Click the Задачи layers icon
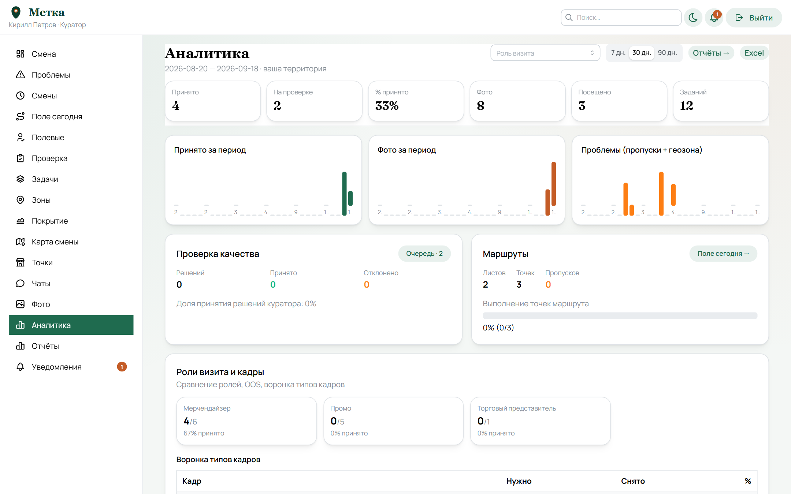Image resolution: width=791 pixels, height=494 pixels. [20, 179]
